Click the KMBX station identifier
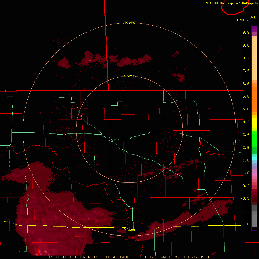The image size is (259, 259). click(x=166, y=257)
